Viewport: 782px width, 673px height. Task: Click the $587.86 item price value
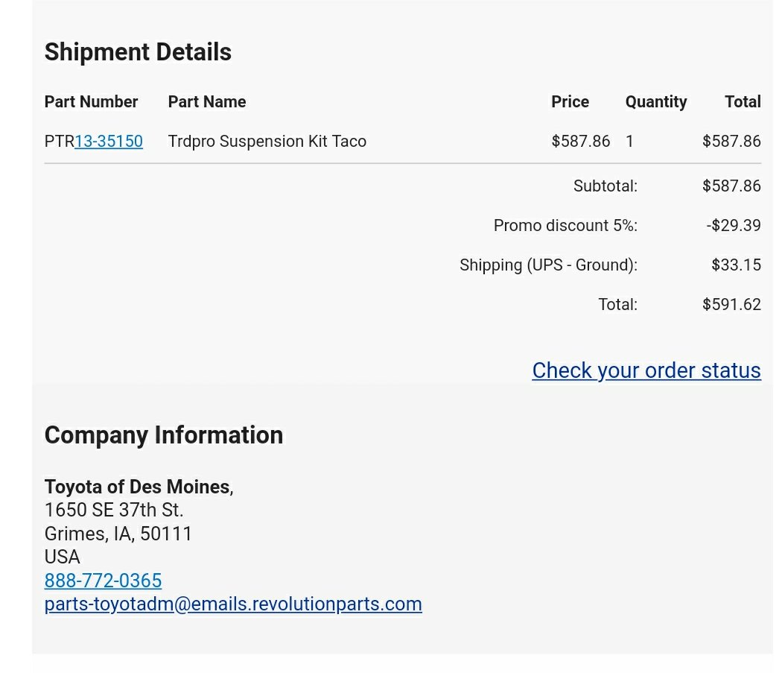580,142
